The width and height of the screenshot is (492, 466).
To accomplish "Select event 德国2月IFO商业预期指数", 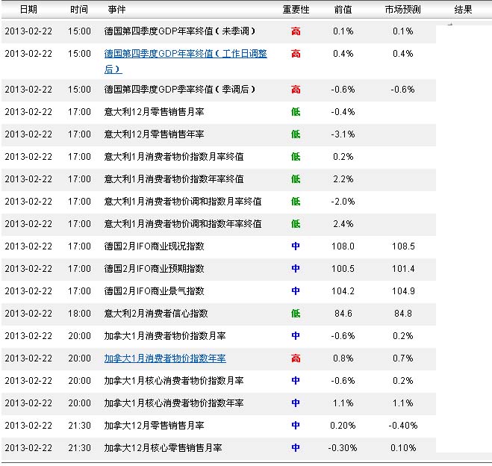I will 154,269.
